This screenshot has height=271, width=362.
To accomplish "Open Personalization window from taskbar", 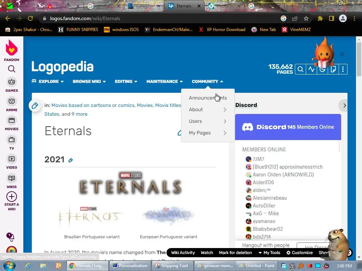I will click(130, 266).
